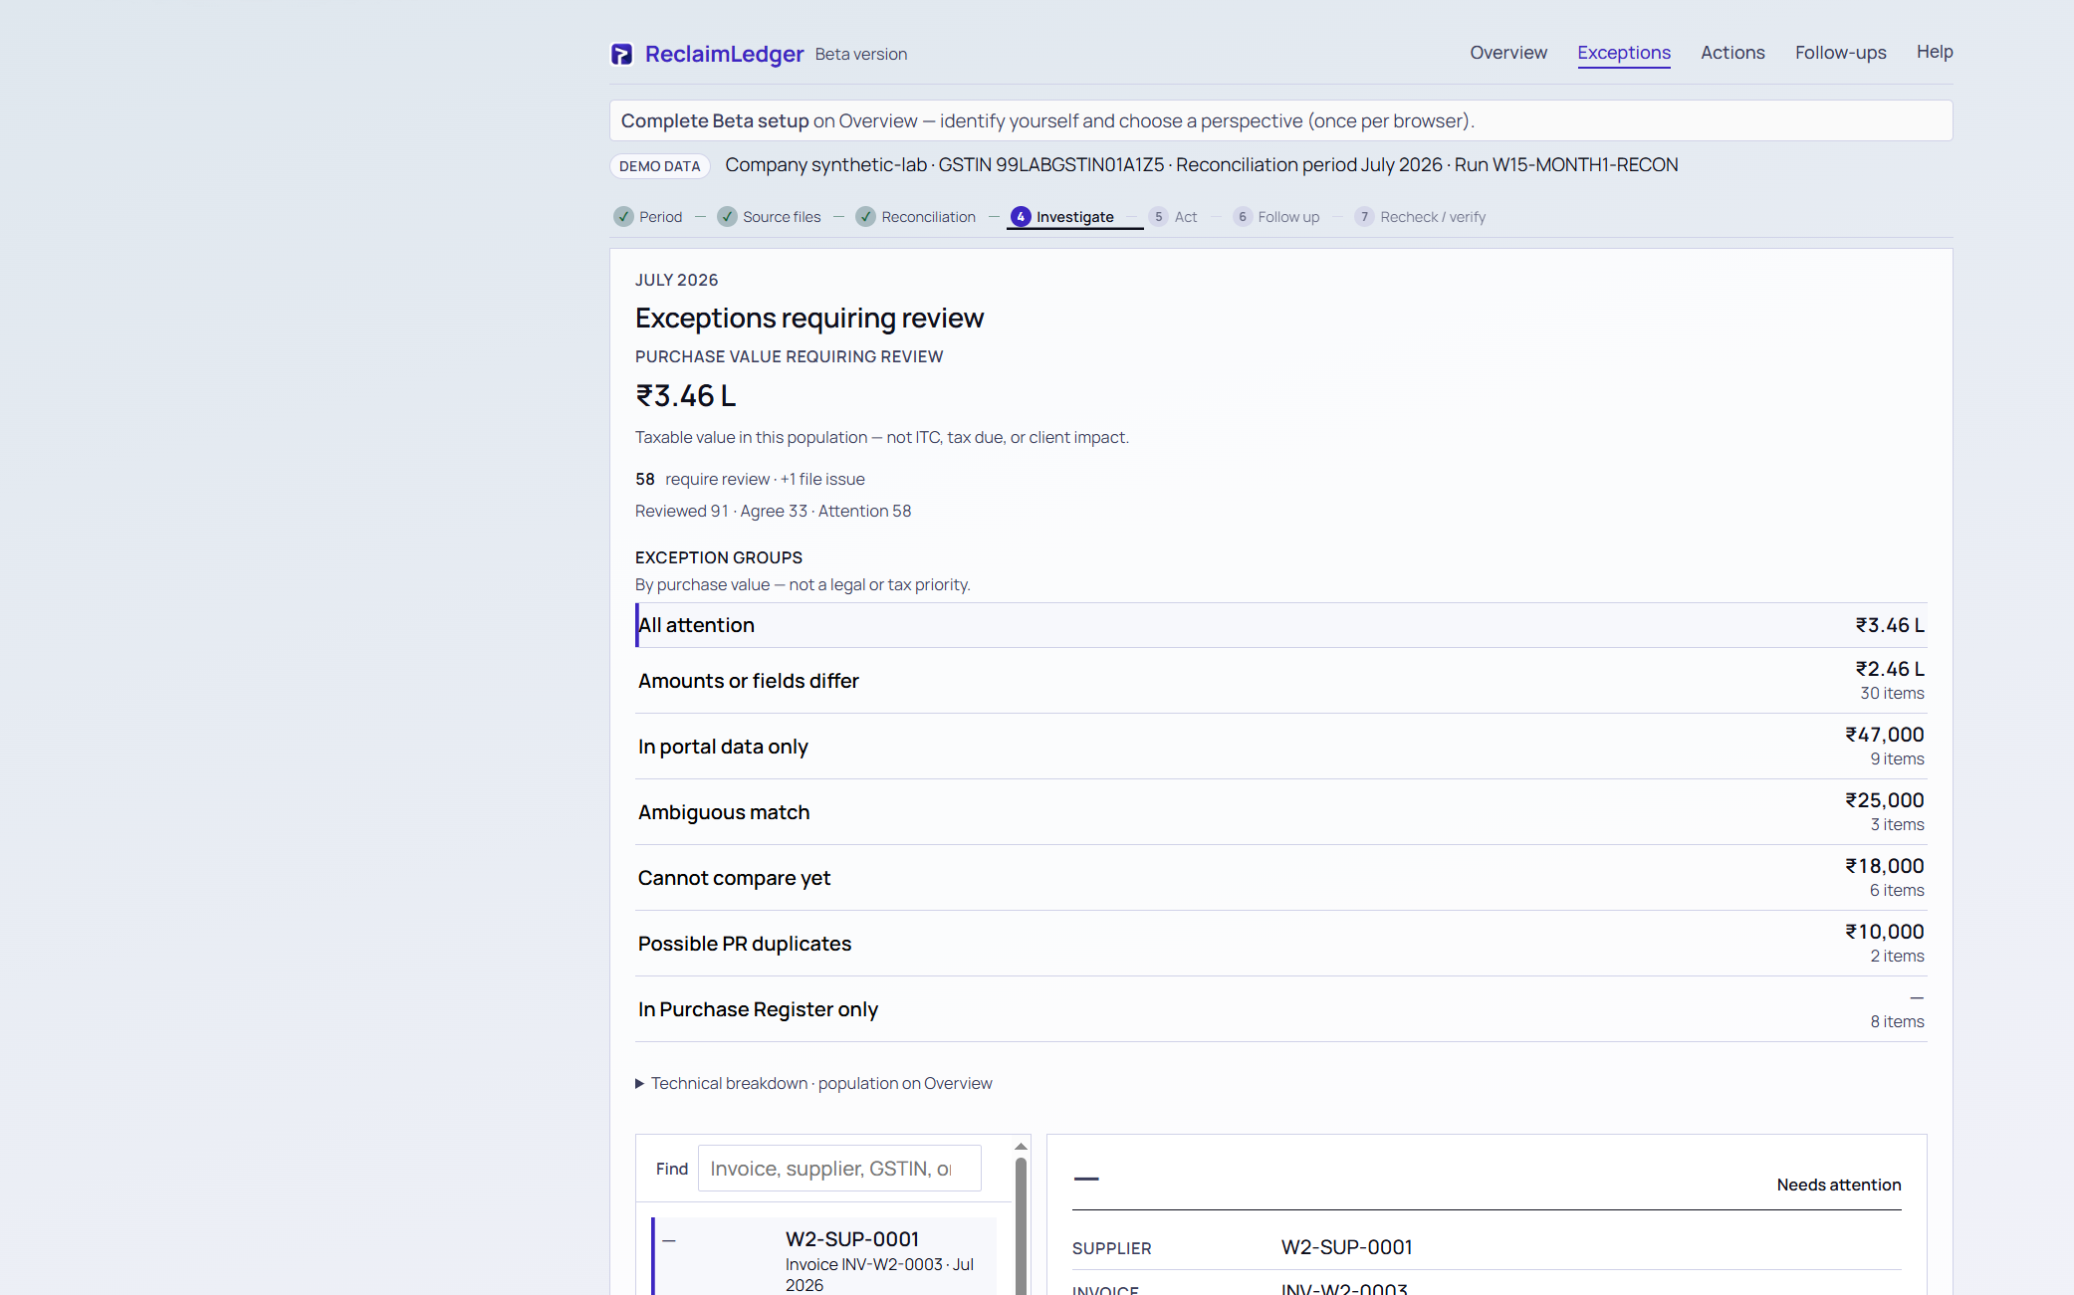The width and height of the screenshot is (2074, 1295).
Task: Click the ReclaimLedger brand name link
Action: click(x=724, y=54)
